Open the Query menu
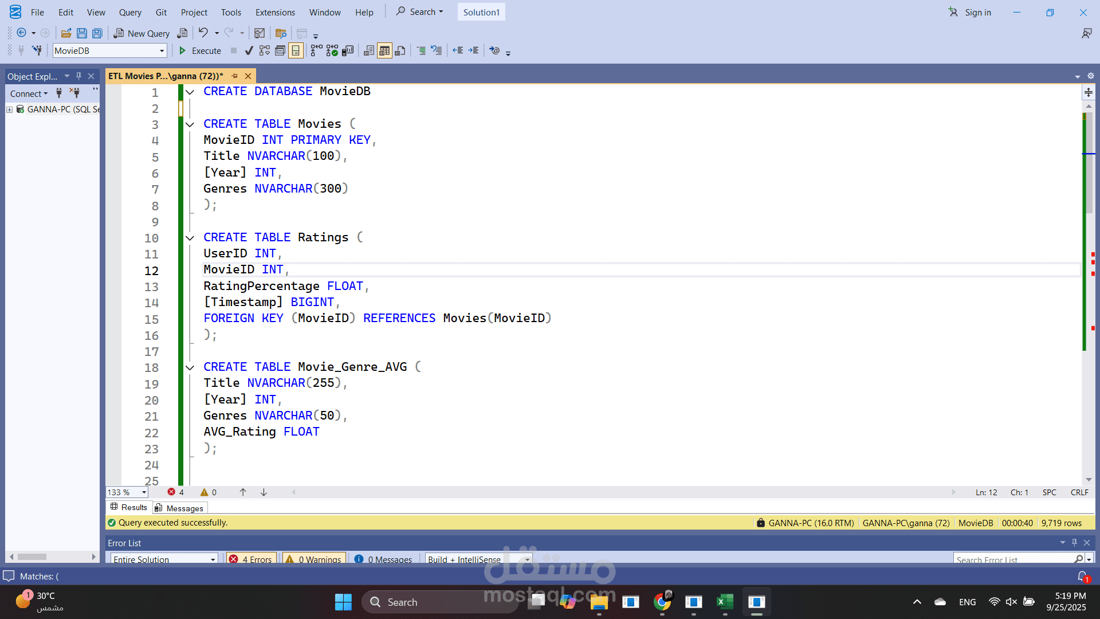Viewport: 1100px width, 619px height. point(130,12)
